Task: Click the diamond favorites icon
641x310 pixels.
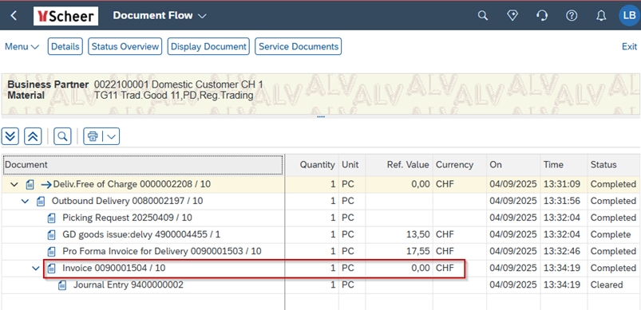Action: 512,15
